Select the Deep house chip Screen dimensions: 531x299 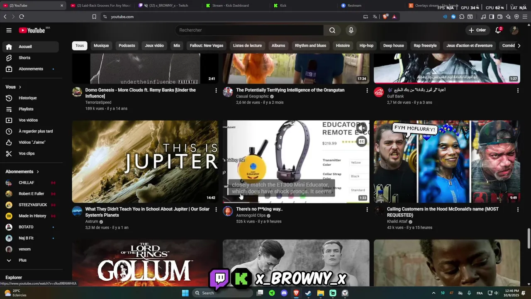pos(394,46)
